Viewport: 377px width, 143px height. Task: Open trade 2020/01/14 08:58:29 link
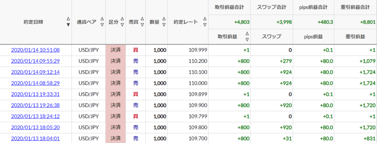(x=35, y=83)
